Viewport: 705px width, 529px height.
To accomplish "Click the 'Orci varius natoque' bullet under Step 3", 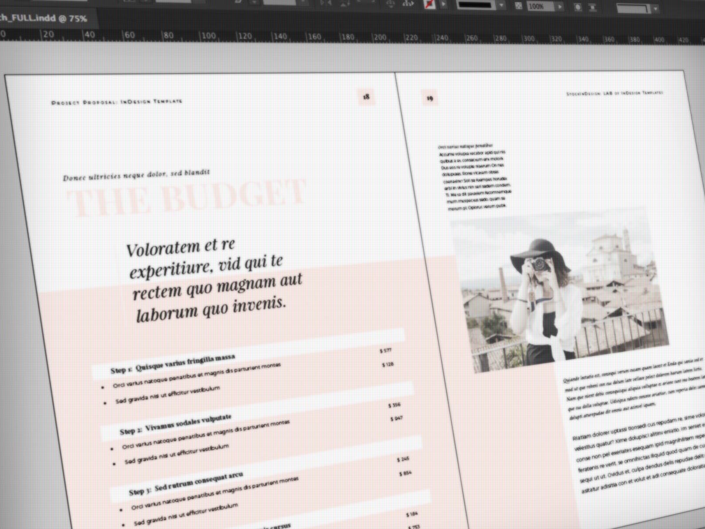I will tap(214, 493).
